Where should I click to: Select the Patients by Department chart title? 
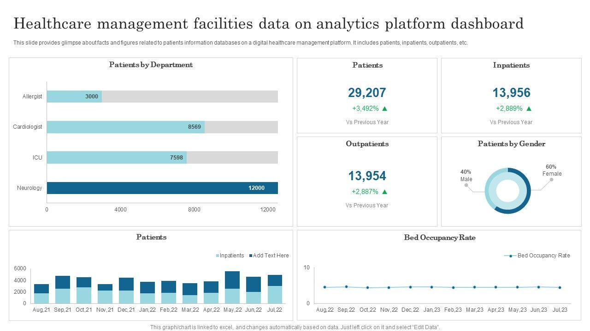pos(151,65)
